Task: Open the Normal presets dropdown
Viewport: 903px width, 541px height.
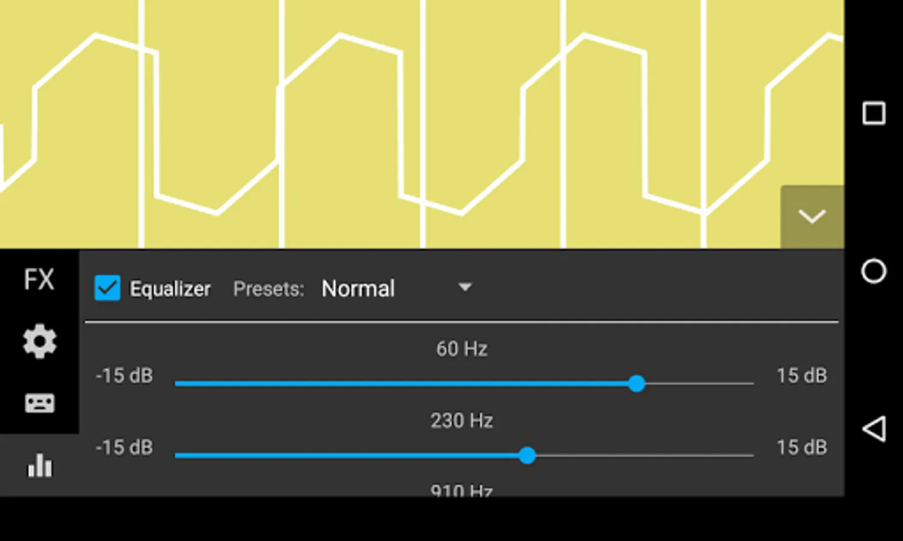Action: pyautogui.click(x=359, y=289)
